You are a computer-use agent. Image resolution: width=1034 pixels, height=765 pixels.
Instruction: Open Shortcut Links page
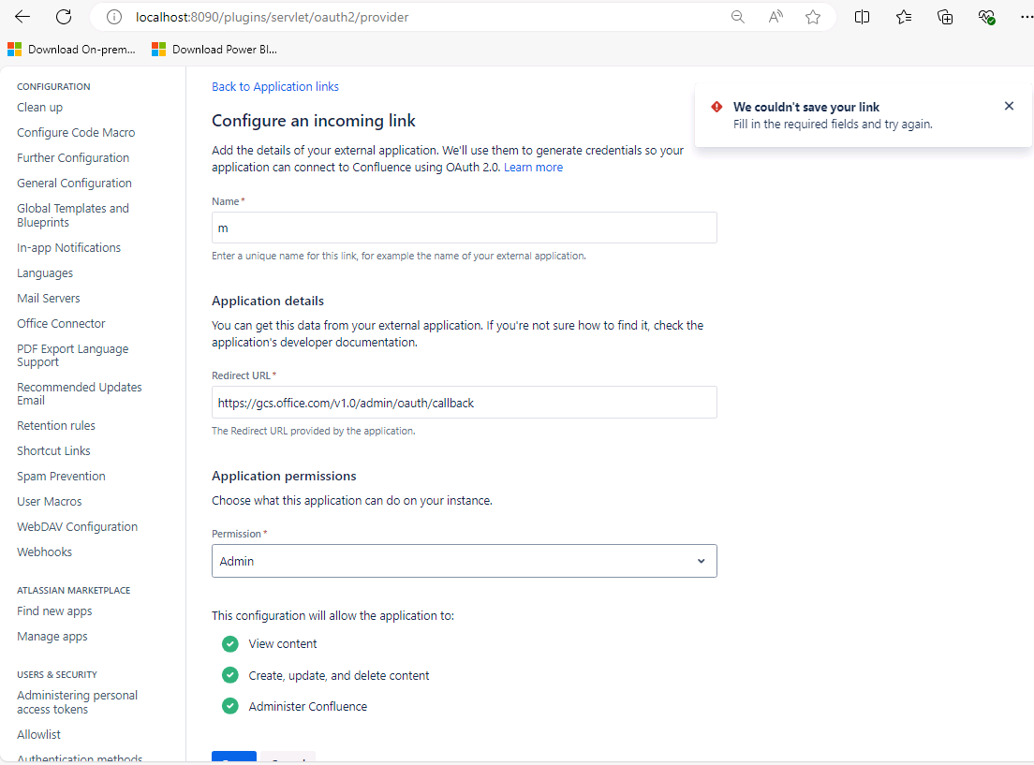point(53,451)
